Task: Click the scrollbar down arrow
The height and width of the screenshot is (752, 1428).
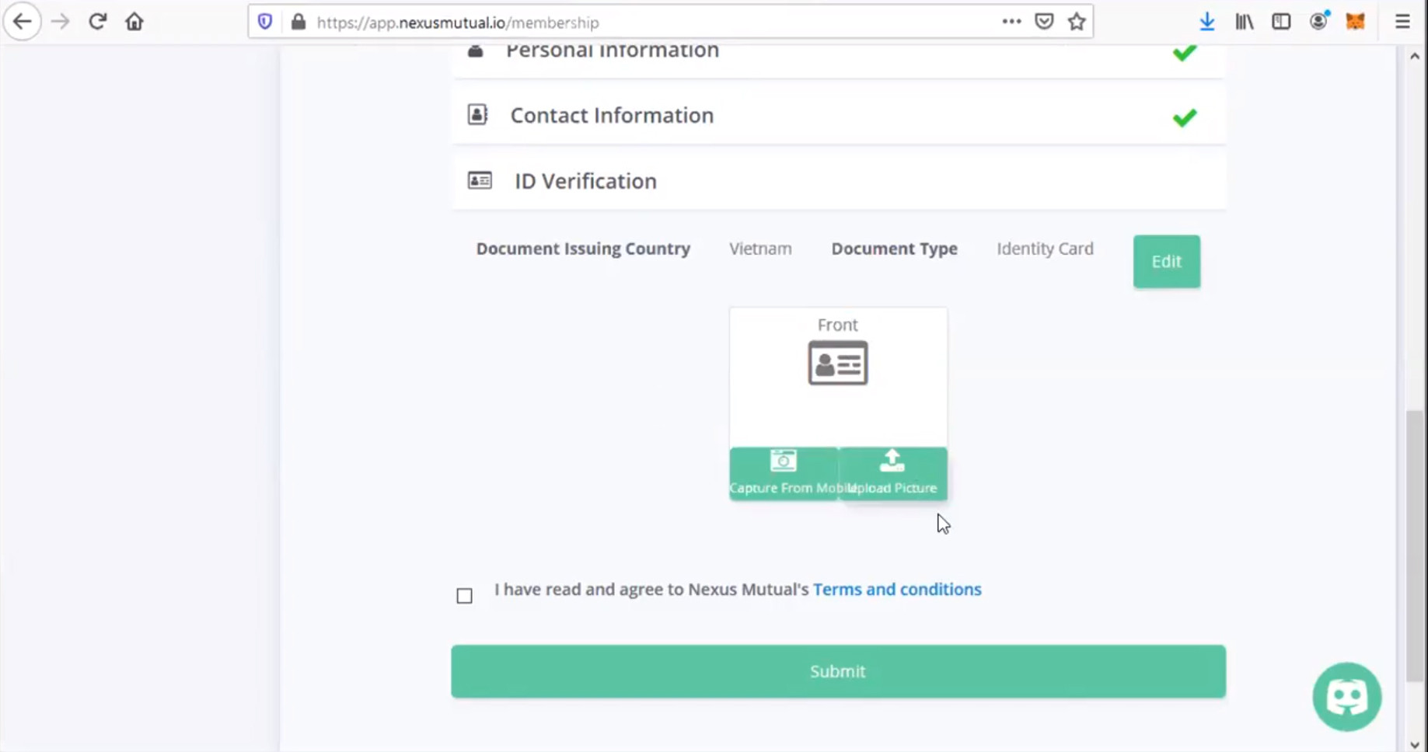Action: 1415,744
